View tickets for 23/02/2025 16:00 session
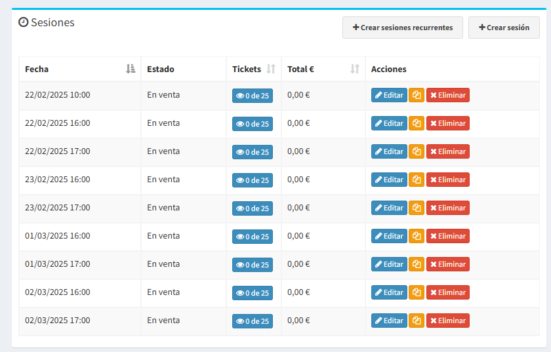Screen dimensions: 551x352 [253, 180]
